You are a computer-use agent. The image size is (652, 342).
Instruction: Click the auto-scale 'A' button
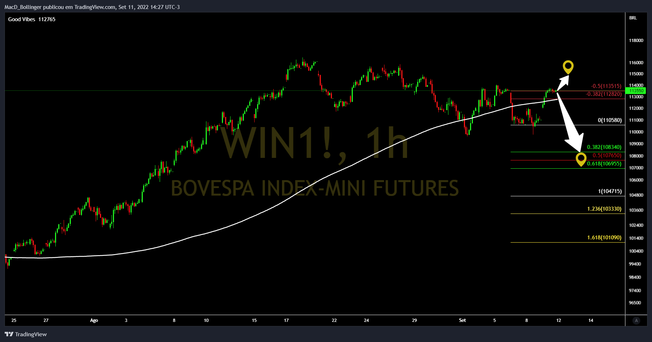coord(636,320)
